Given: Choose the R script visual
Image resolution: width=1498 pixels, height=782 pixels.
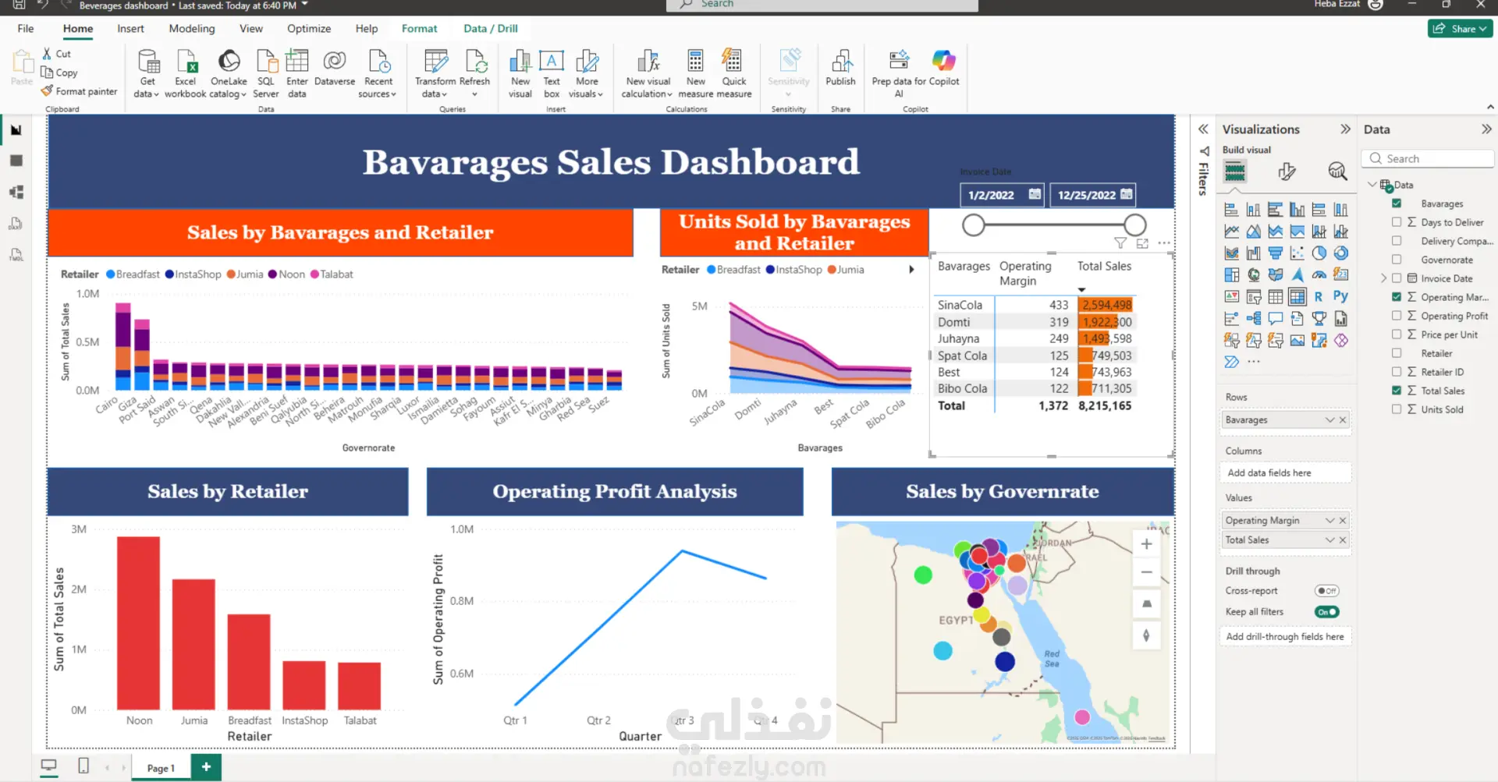Looking at the screenshot, I should [1319, 296].
